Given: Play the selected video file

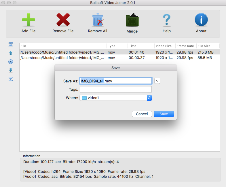Looking at the screenshot, I should pyautogui.click(x=11, y=62).
